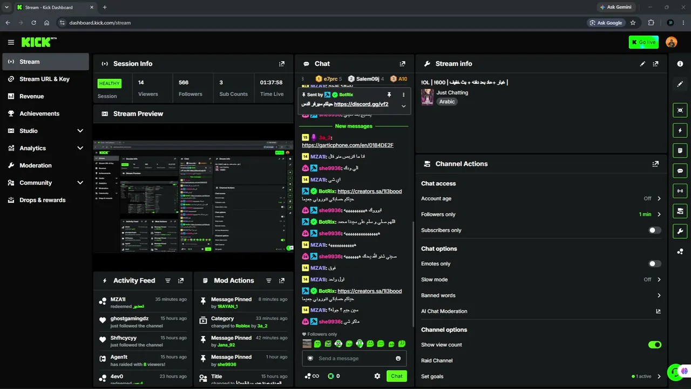This screenshot has width=691, height=389.
Task: Click the 1RAYAN_1 username in Mod Actions
Action: pos(227,306)
